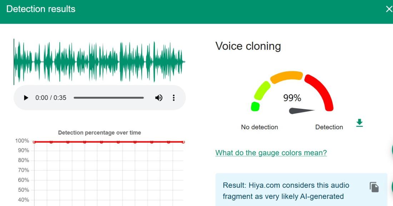The image size is (393, 206).
Task: Click the small bright green gauge segment
Action: (255, 106)
